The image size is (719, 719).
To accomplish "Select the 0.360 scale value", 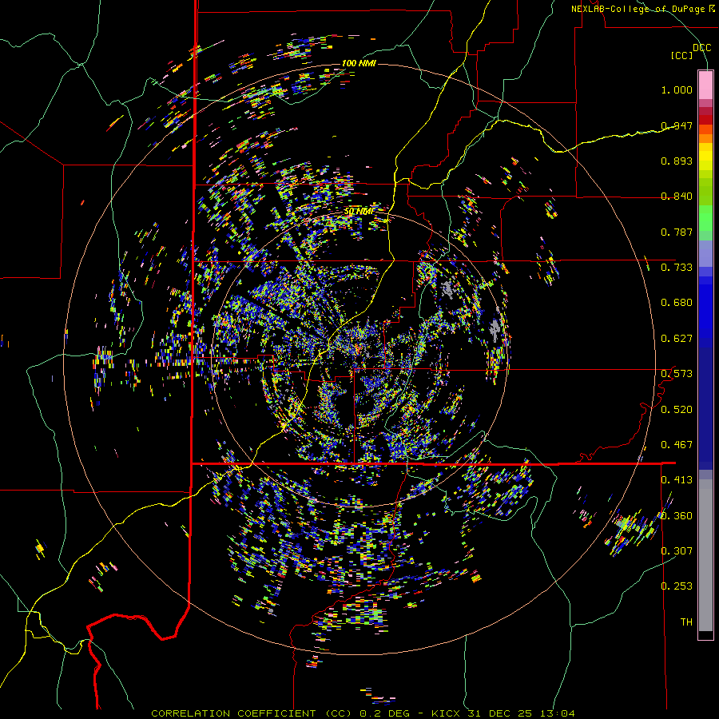I will [x=677, y=516].
